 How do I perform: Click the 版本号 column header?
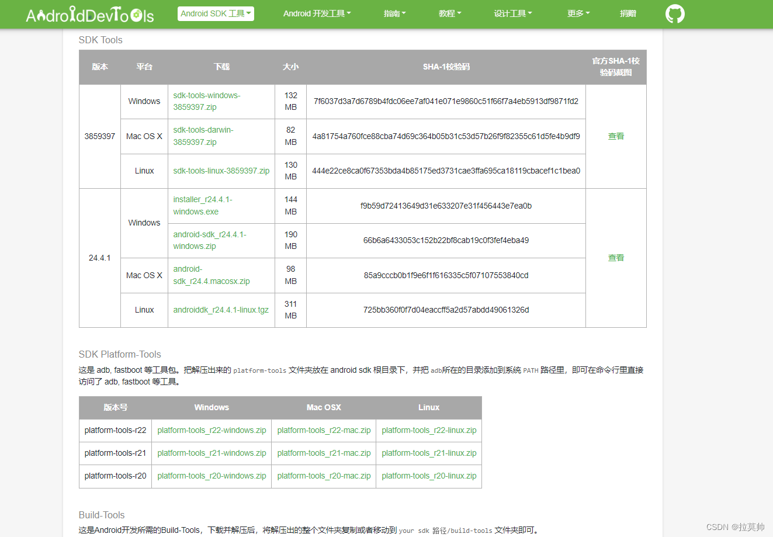pyautogui.click(x=115, y=407)
